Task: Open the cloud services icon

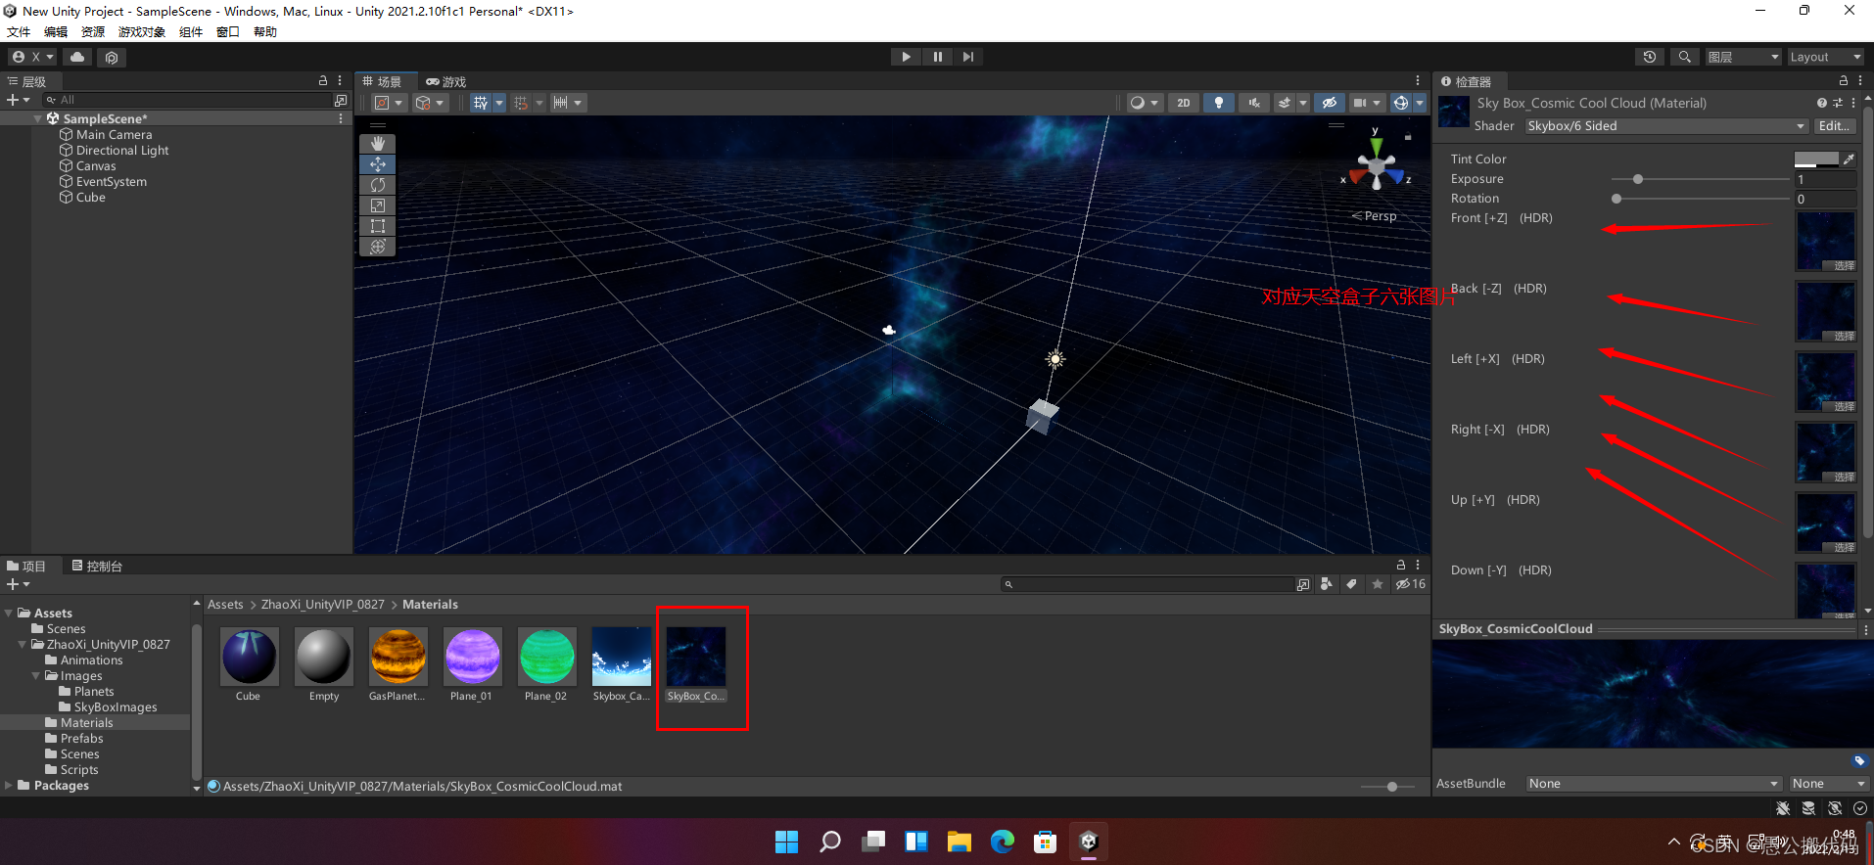Action: click(77, 57)
